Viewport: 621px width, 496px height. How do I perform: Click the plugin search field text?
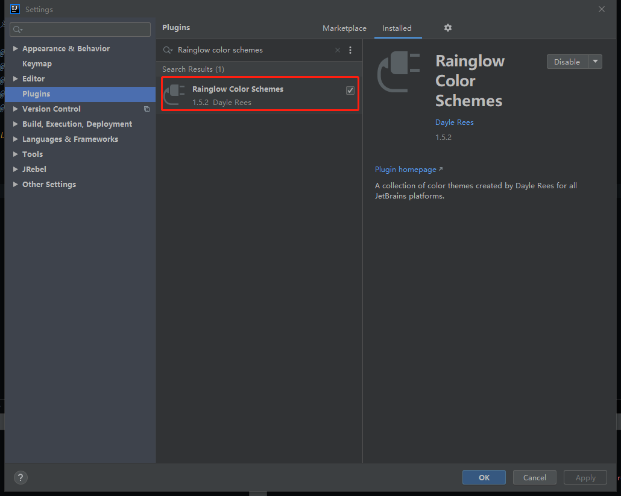point(220,50)
